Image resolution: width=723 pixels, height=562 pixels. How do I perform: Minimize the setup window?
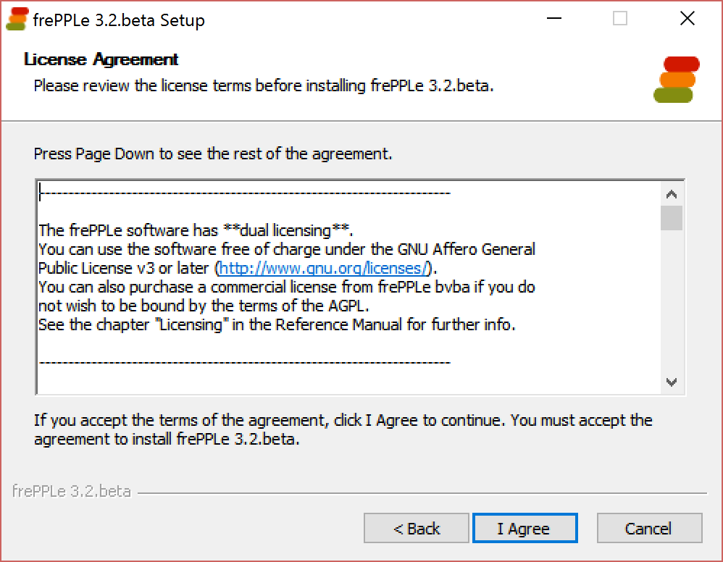click(x=553, y=19)
